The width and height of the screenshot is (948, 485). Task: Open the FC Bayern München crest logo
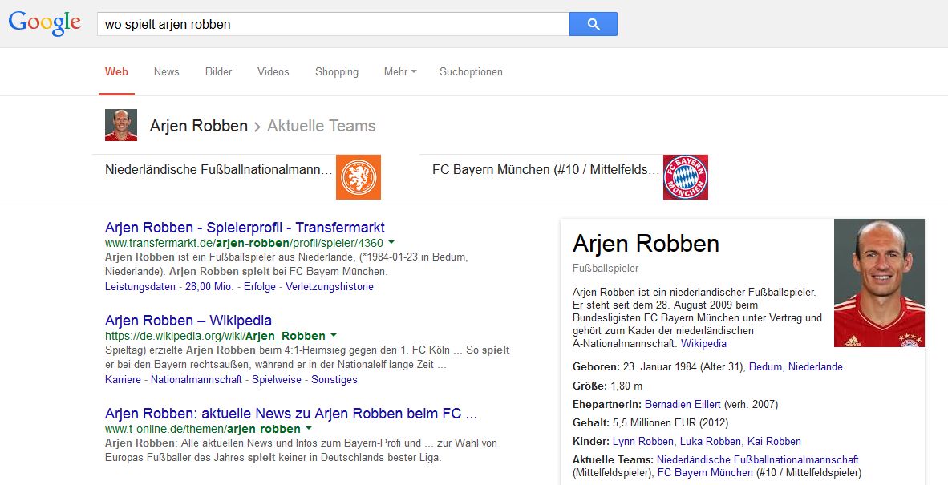tap(686, 177)
